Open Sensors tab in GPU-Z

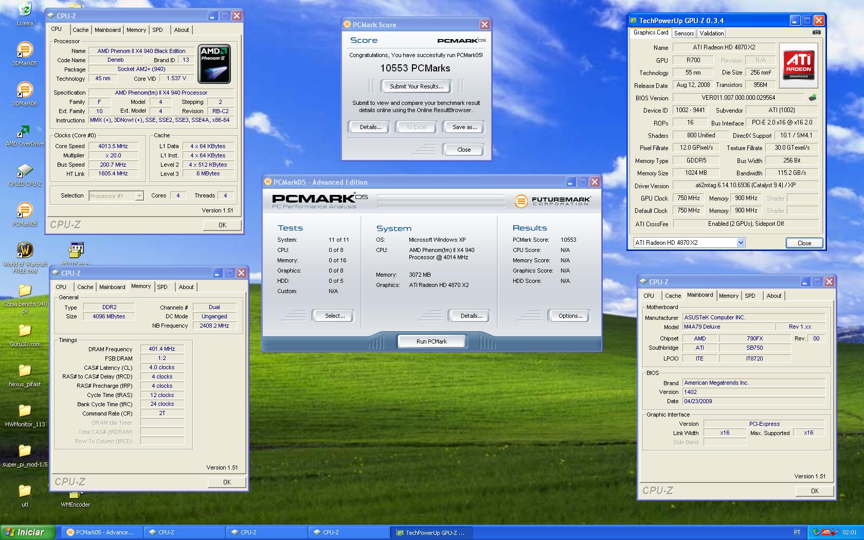684,33
